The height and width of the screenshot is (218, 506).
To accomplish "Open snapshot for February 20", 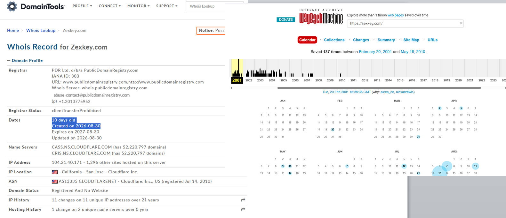I will pos(333,130).
